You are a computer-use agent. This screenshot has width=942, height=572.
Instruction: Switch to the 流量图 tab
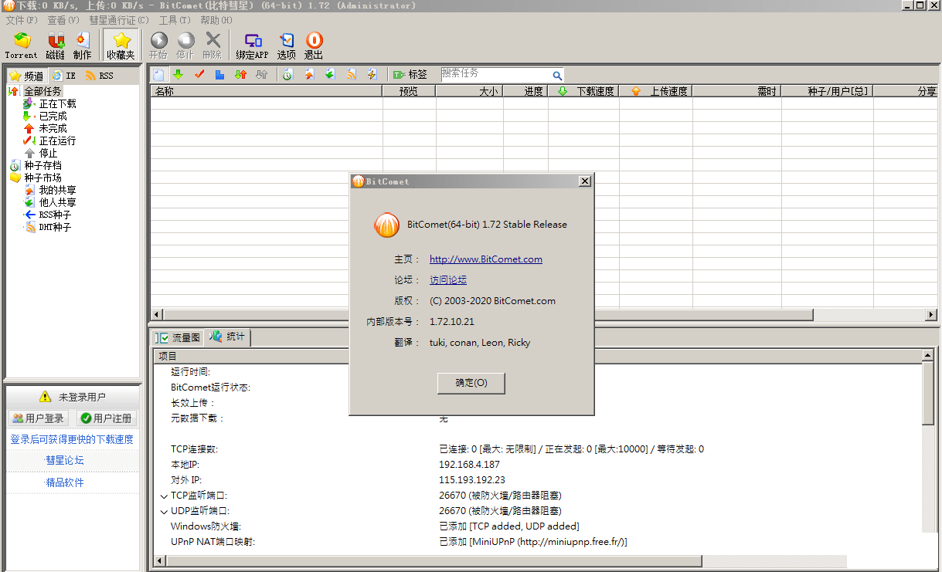coord(178,337)
